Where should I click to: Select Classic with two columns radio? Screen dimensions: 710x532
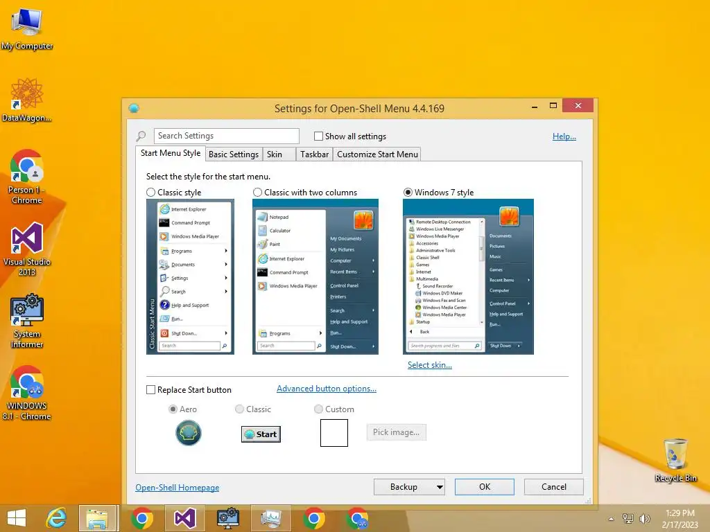tap(258, 193)
